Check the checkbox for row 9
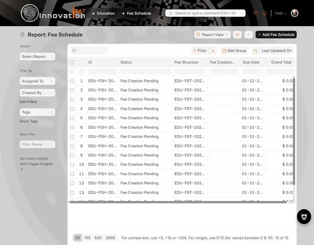Viewport: 314px width, 245px height. [x=72, y=155]
